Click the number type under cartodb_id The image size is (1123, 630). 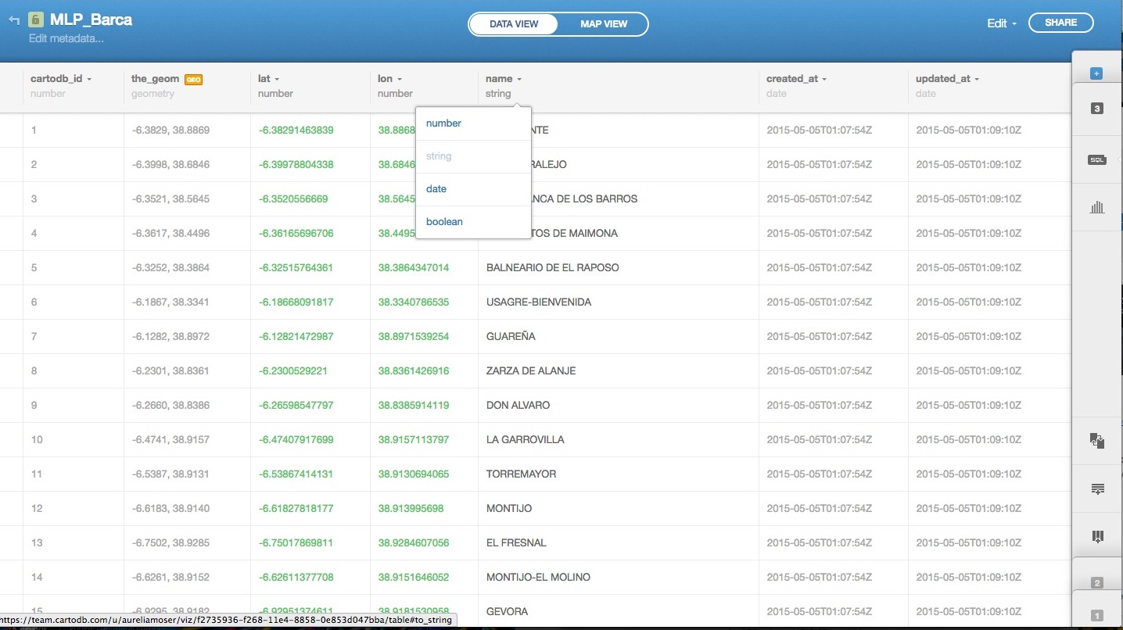coord(48,94)
